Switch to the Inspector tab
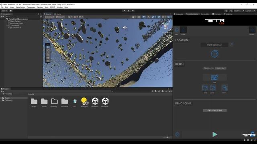 (178, 14)
